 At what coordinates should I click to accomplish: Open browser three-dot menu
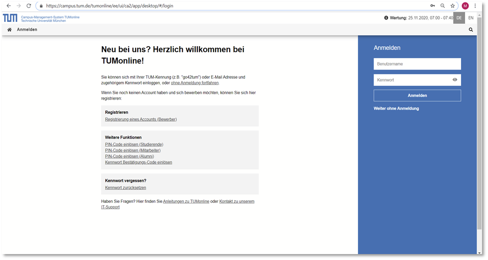point(476,6)
